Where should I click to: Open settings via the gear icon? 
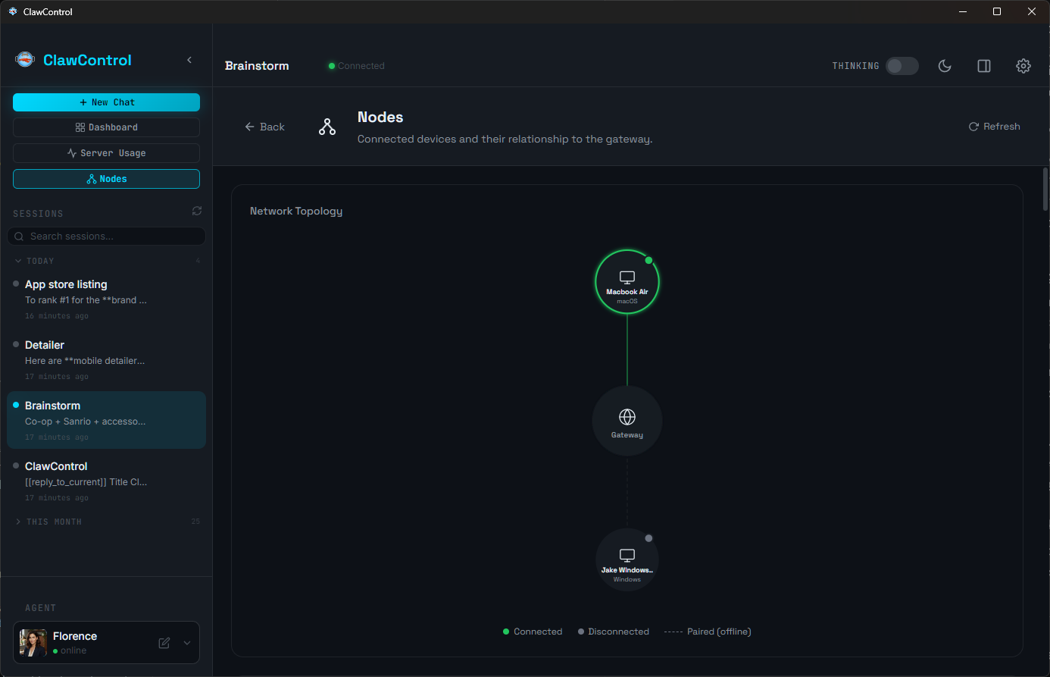point(1023,66)
